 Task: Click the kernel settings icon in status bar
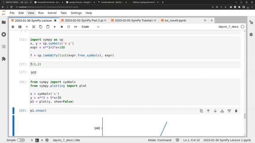(x=47, y=140)
